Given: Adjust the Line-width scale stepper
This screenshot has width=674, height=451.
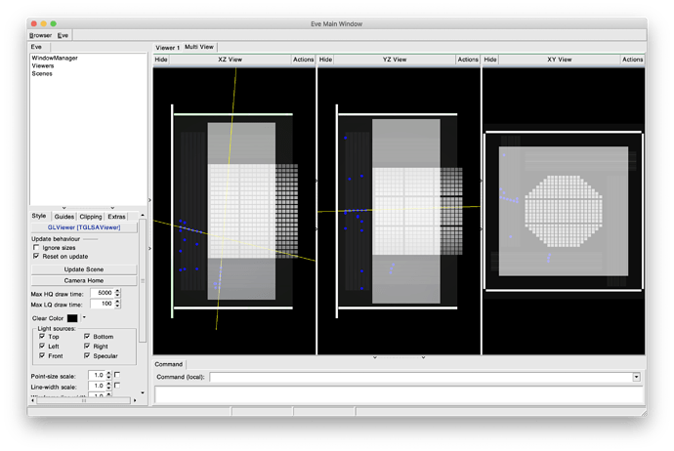Looking at the screenshot, I should click(x=108, y=386).
